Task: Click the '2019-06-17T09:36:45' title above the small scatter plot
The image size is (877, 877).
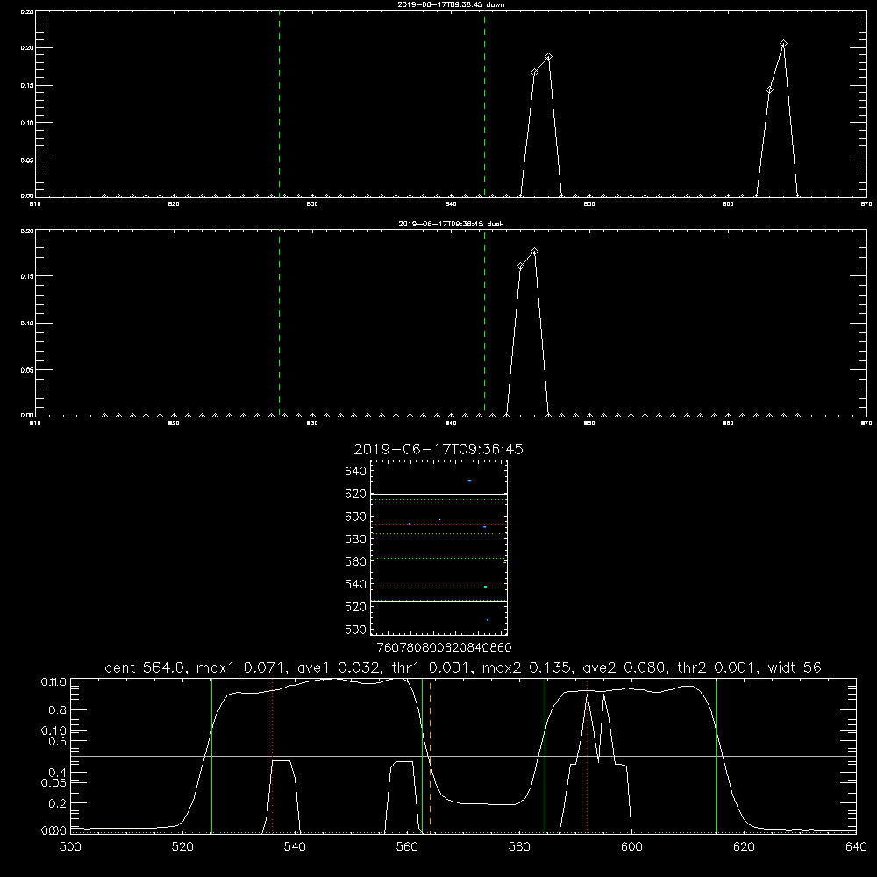Action: (x=438, y=449)
